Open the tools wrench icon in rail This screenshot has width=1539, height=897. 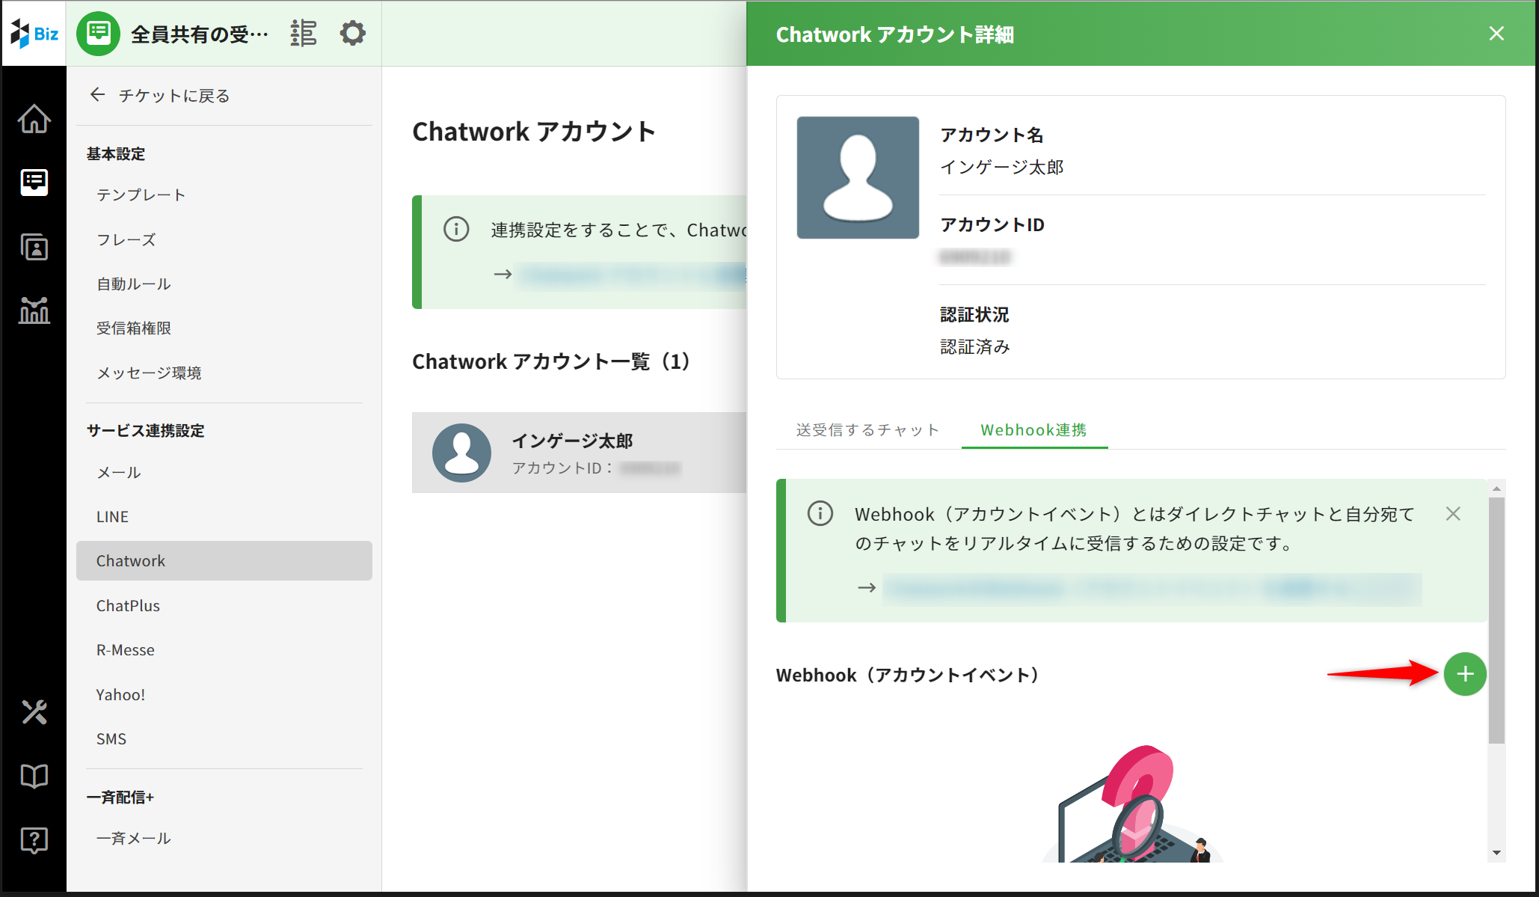[x=34, y=711]
